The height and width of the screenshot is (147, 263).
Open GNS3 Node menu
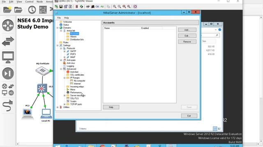(x=39, y=2)
